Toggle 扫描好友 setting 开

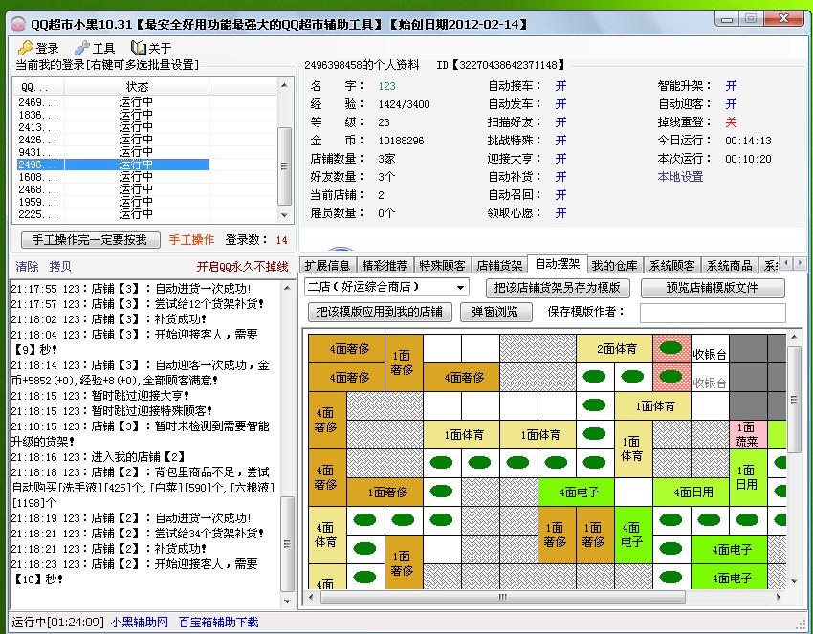coord(560,122)
